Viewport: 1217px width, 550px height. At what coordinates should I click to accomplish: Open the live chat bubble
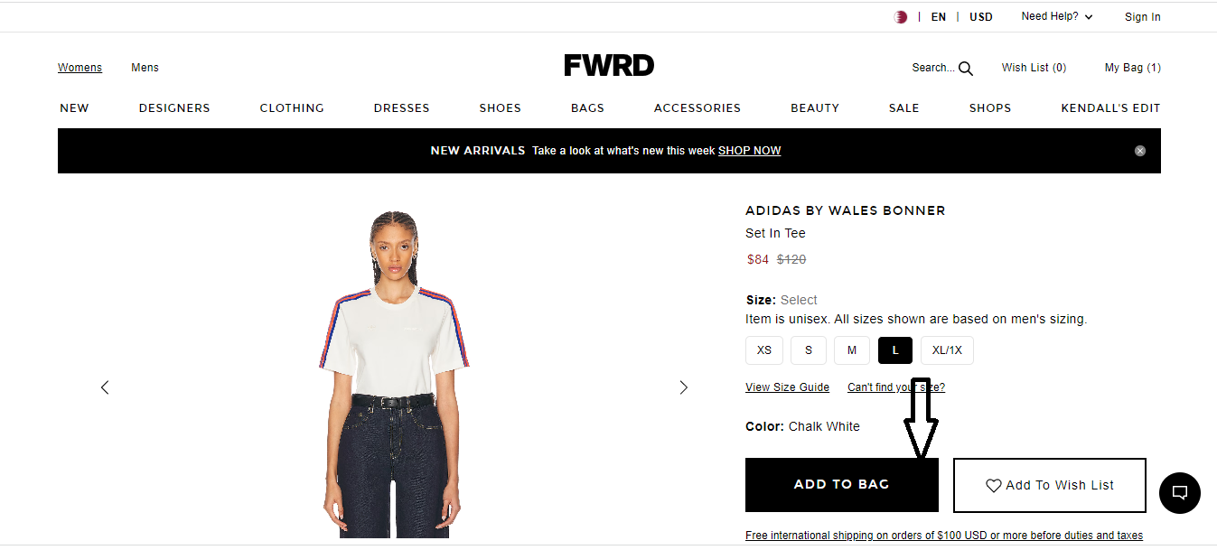[x=1180, y=493]
